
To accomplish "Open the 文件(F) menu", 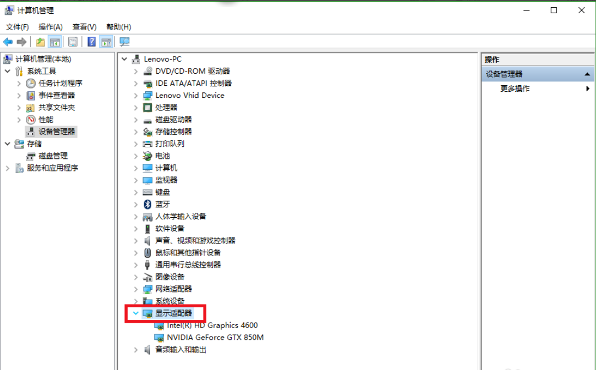I will click(x=17, y=27).
